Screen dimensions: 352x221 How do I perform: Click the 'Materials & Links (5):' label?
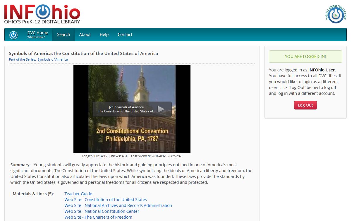pos(33,194)
